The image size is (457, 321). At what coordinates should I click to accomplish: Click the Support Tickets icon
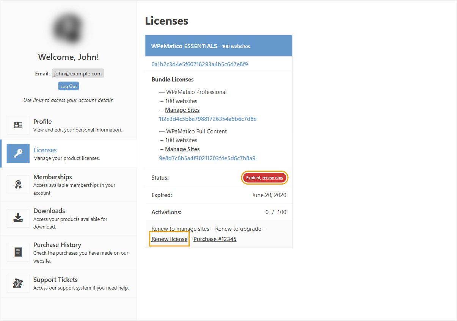click(18, 283)
